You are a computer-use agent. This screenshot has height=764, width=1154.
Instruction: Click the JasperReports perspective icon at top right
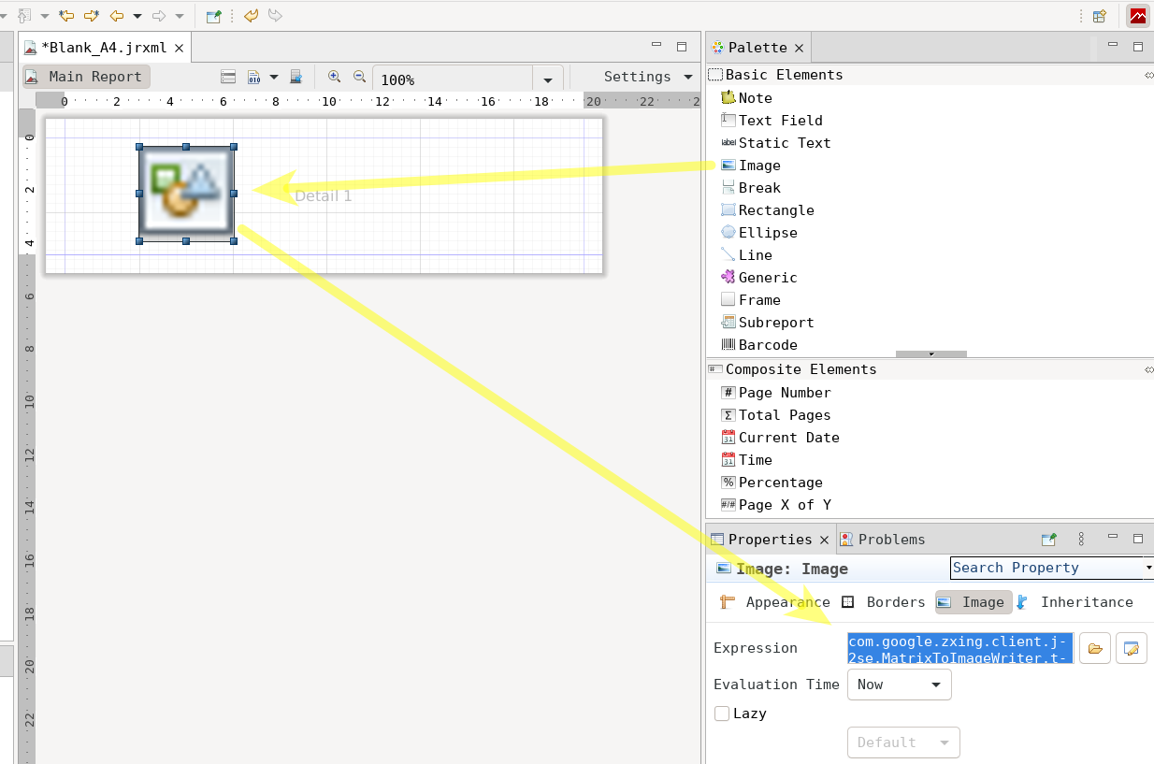click(x=1137, y=16)
